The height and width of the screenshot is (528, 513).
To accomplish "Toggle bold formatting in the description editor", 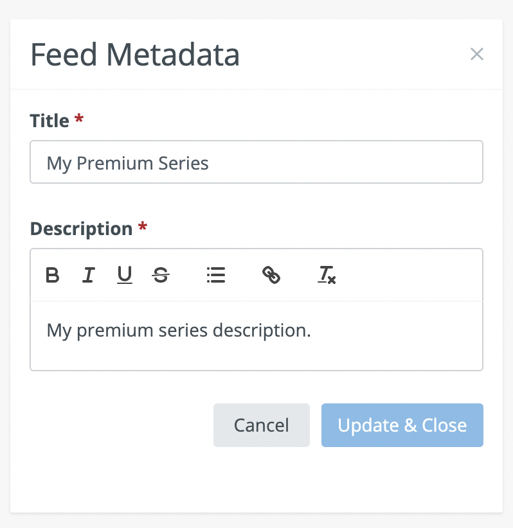I will 53,276.
